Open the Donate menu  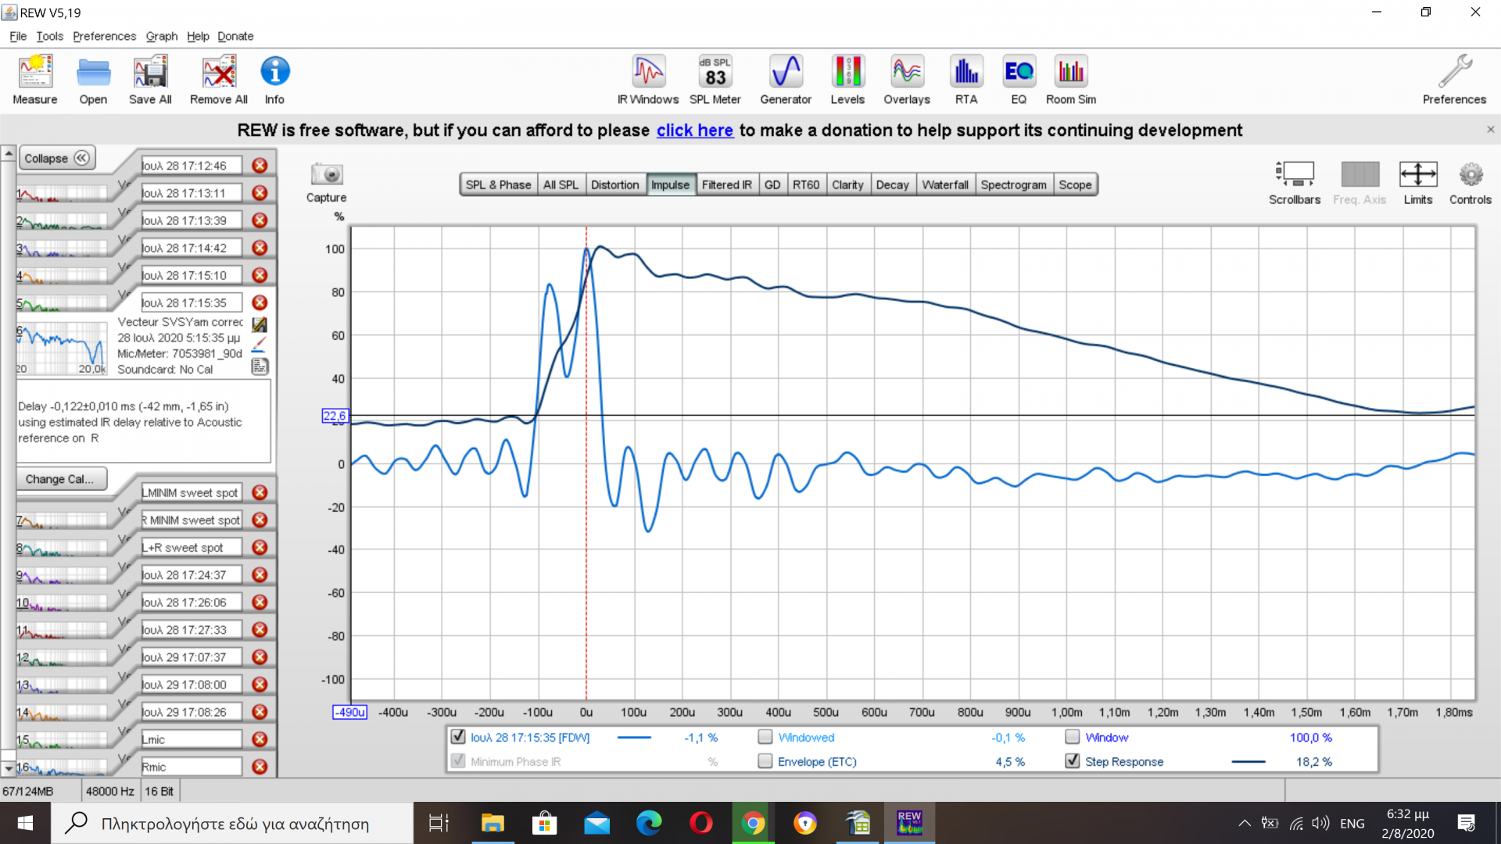point(235,36)
